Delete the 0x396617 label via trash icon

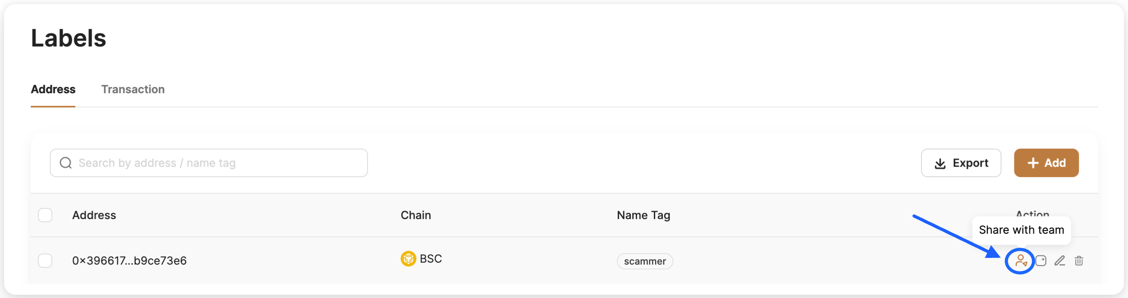[1079, 261]
